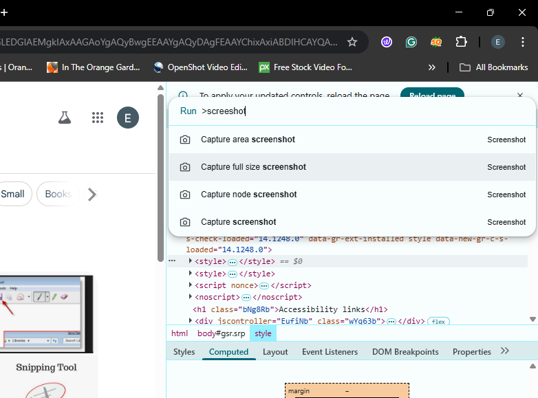Click the Reload page button

[x=432, y=95]
